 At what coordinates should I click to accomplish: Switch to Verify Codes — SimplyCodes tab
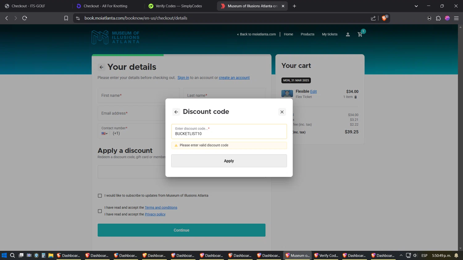coord(179,6)
